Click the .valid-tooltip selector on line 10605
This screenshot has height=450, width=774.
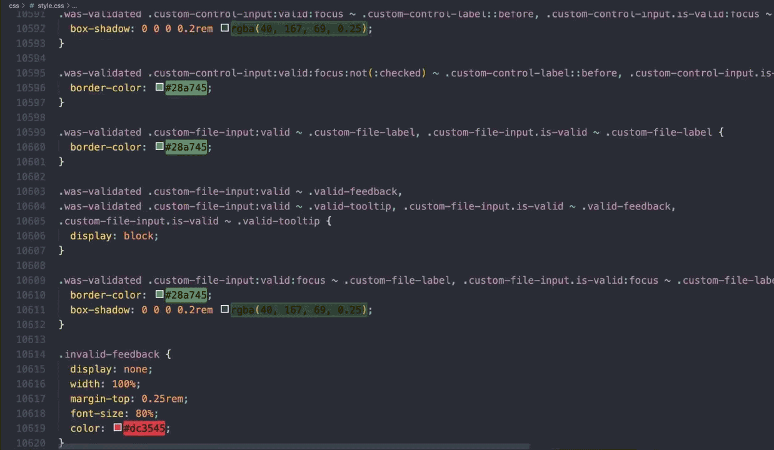point(278,221)
